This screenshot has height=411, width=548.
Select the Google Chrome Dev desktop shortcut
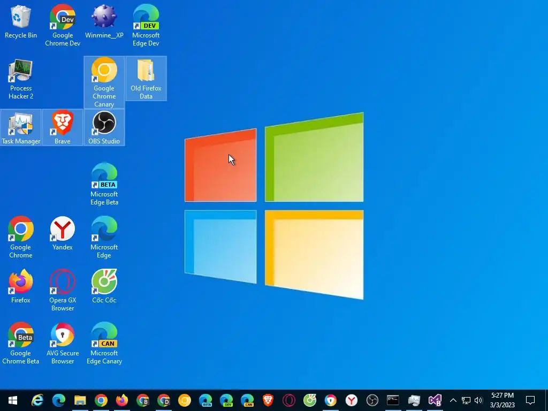pyautogui.click(x=63, y=25)
